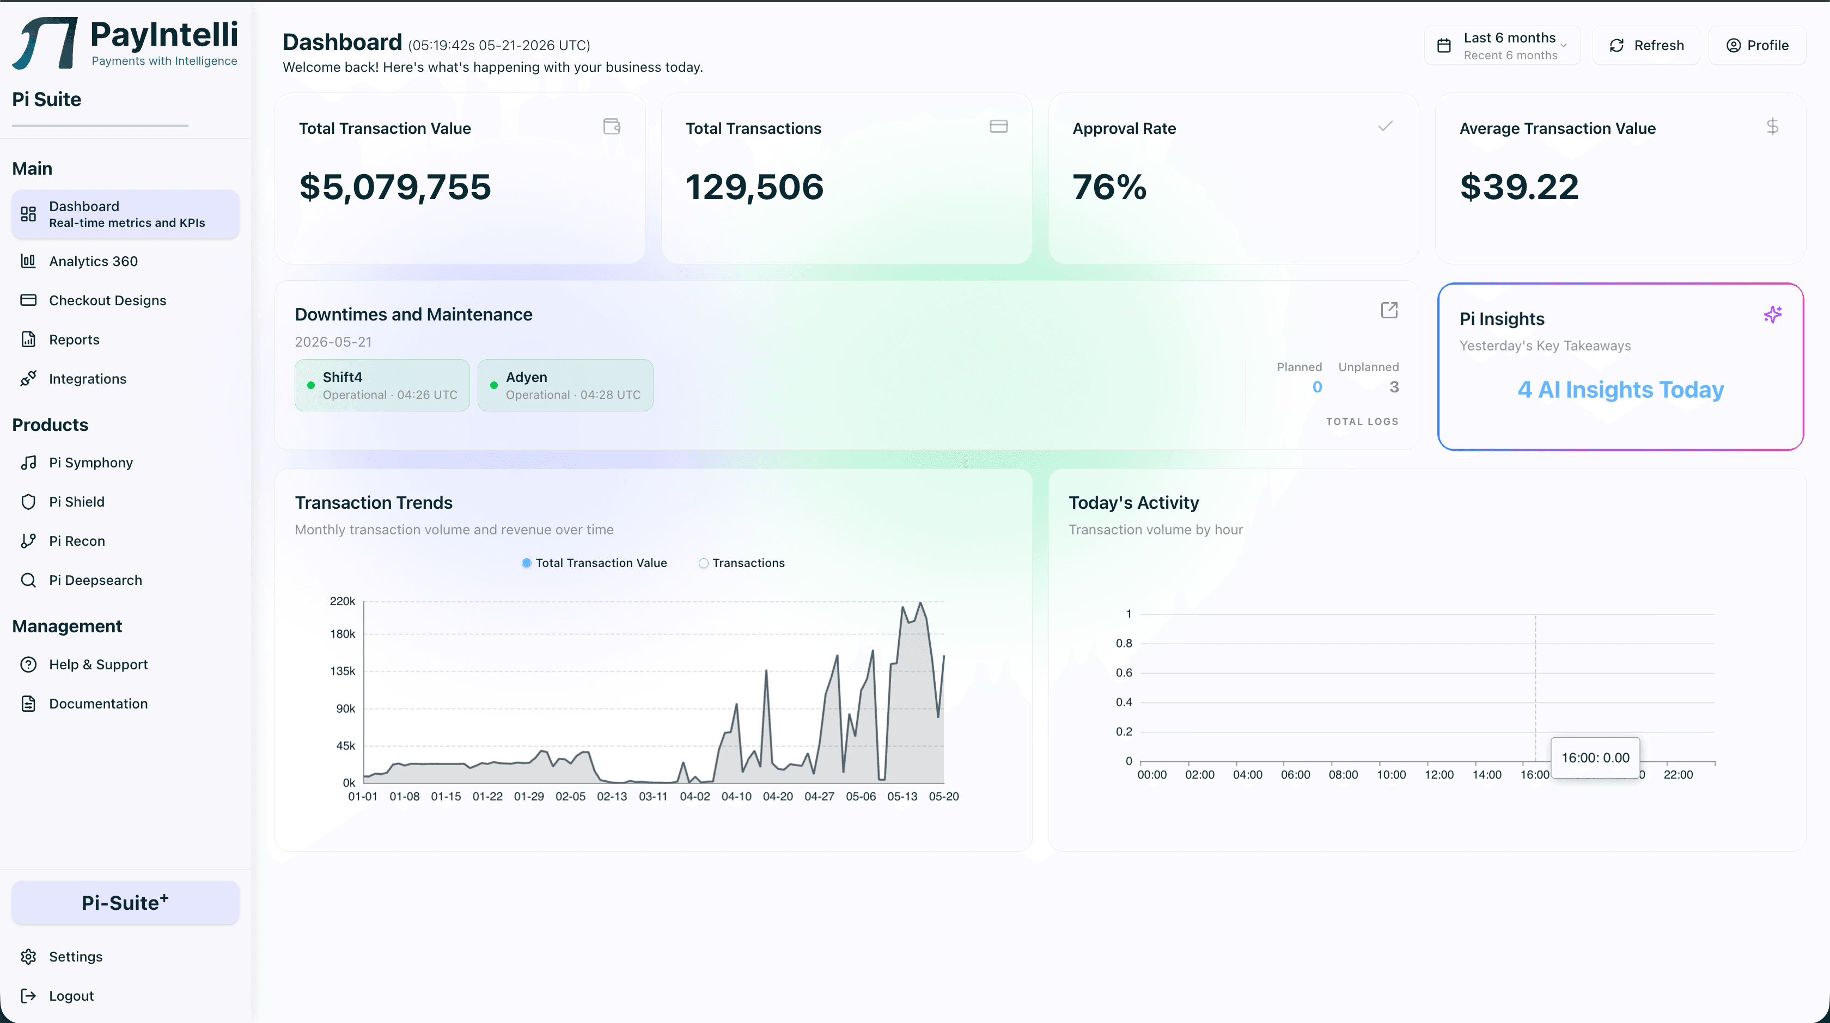Screen dimensions: 1830x1023
Task: Click the Pi Recon branch icon
Action: click(28, 541)
